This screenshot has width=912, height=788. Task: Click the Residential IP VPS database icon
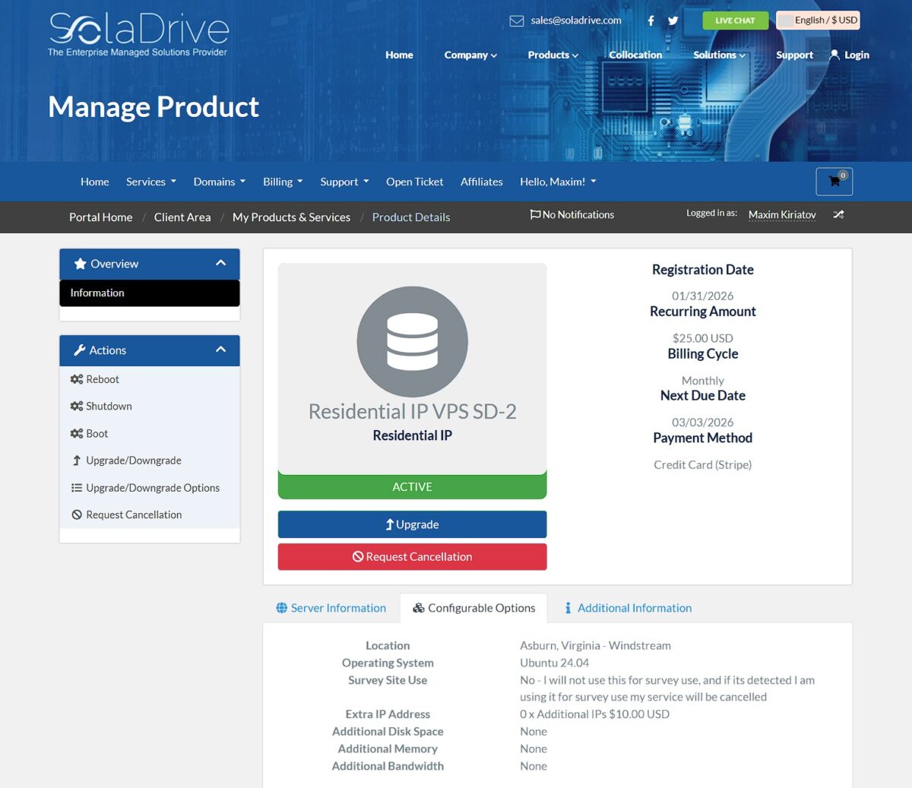[412, 341]
